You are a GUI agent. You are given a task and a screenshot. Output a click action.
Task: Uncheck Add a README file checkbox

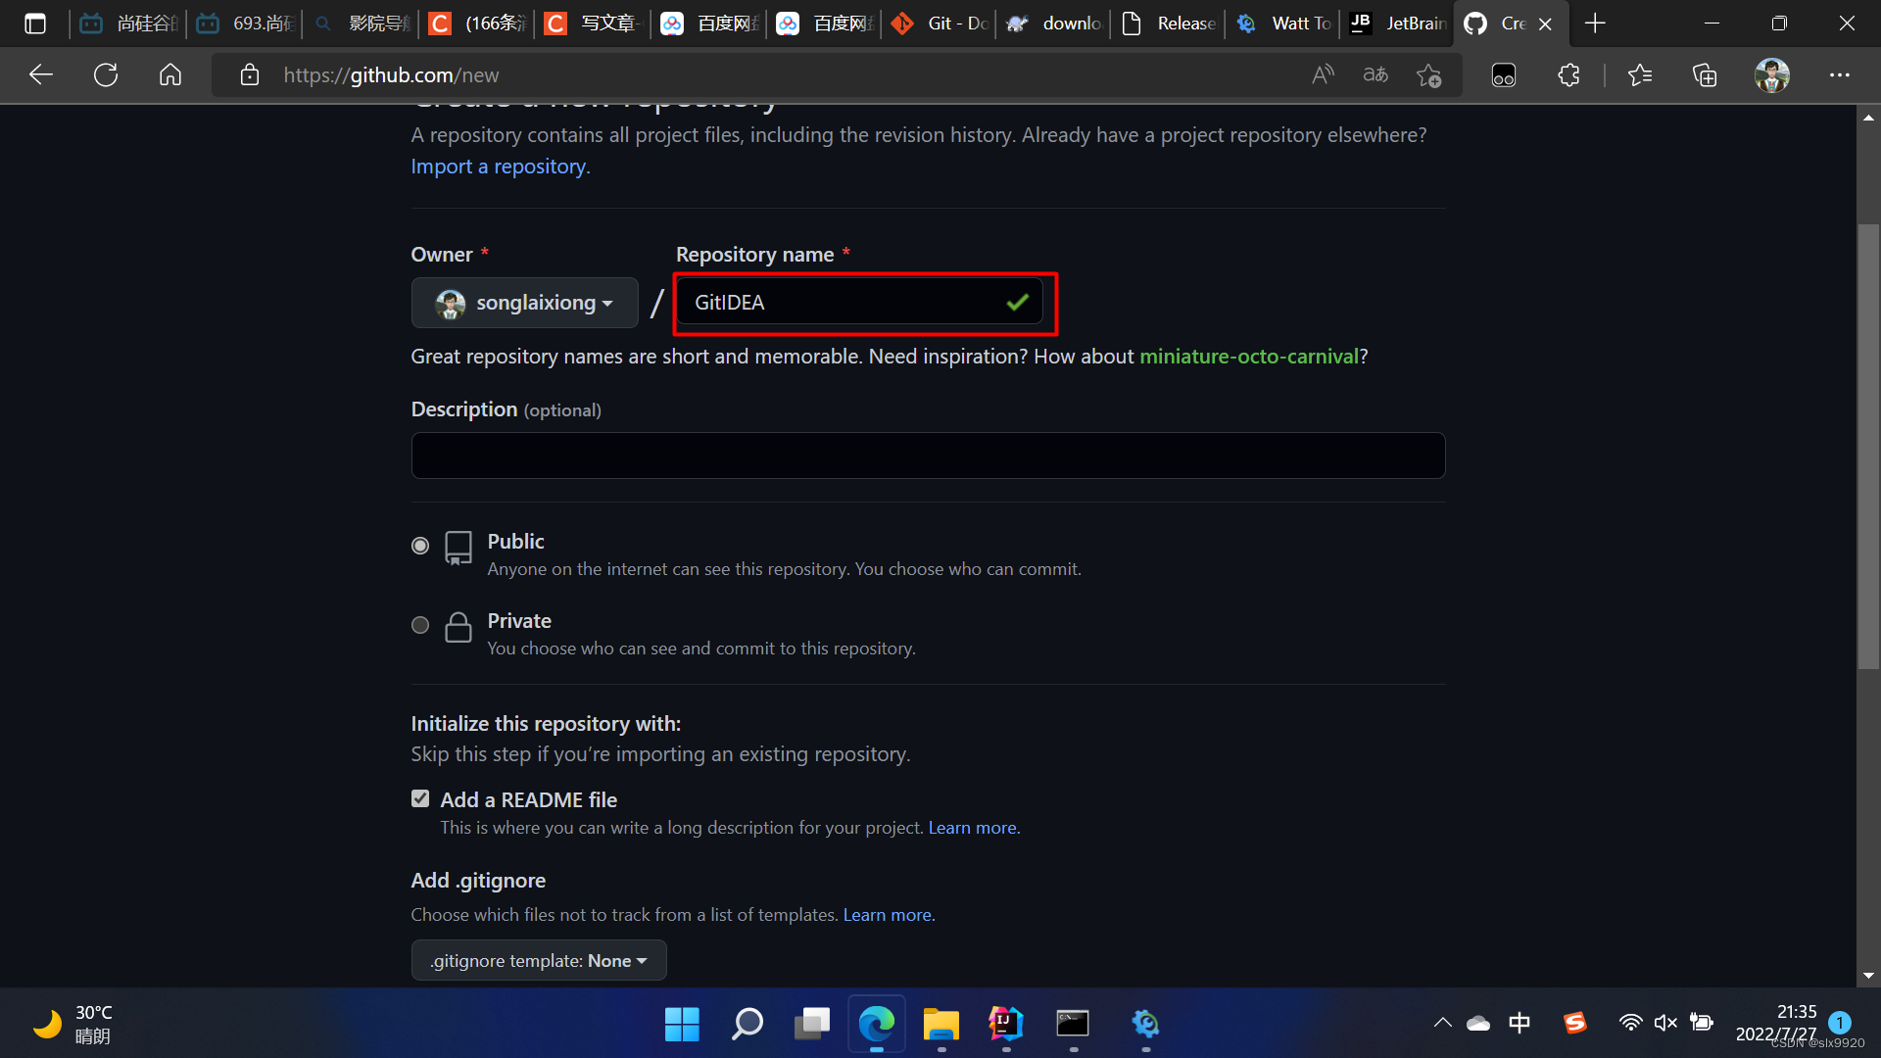[x=420, y=799]
